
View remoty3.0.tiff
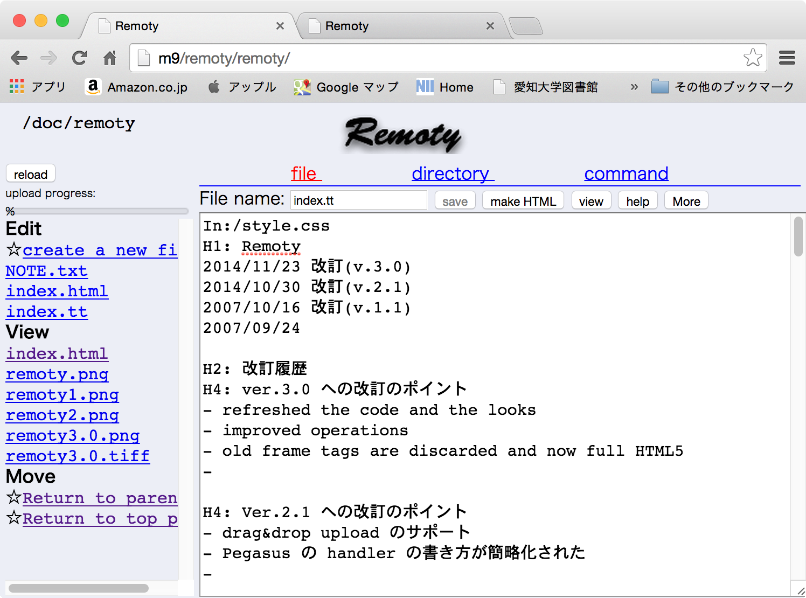tap(78, 456)
